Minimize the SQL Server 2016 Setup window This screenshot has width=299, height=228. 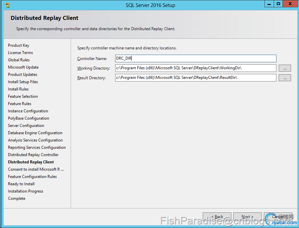pyautogui.click(x=269, y=4)
